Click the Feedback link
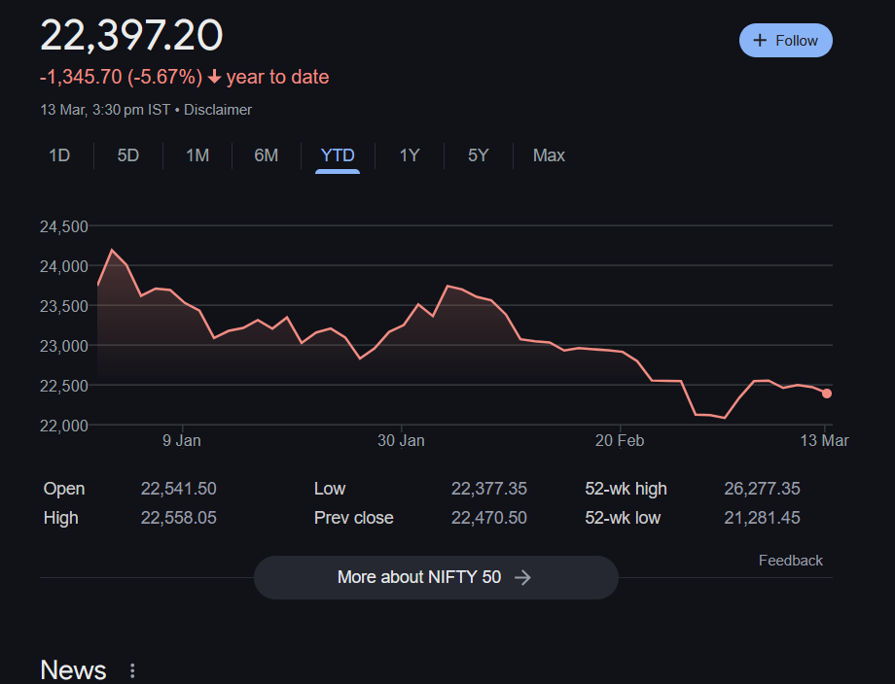This screenshot has height=684, width=895. point(790,561)
